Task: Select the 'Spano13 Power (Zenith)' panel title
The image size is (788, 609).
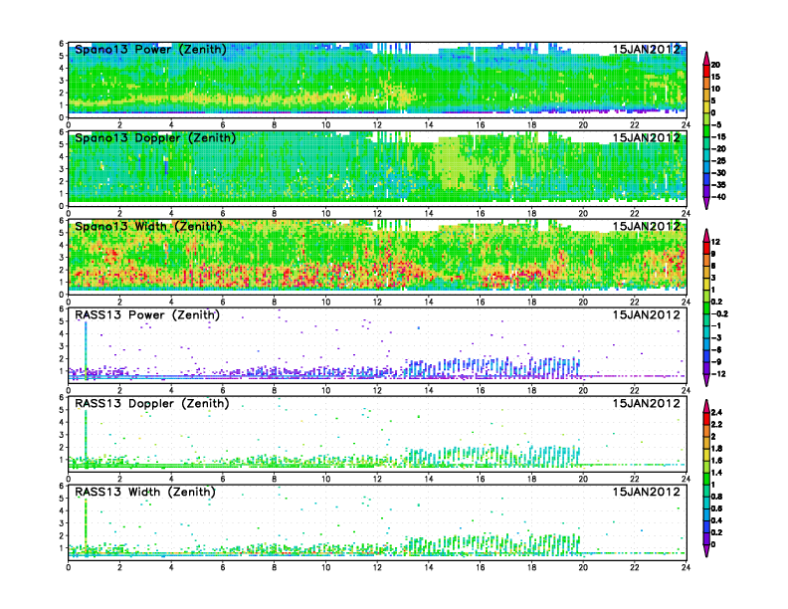Action: tap(150, 50)
